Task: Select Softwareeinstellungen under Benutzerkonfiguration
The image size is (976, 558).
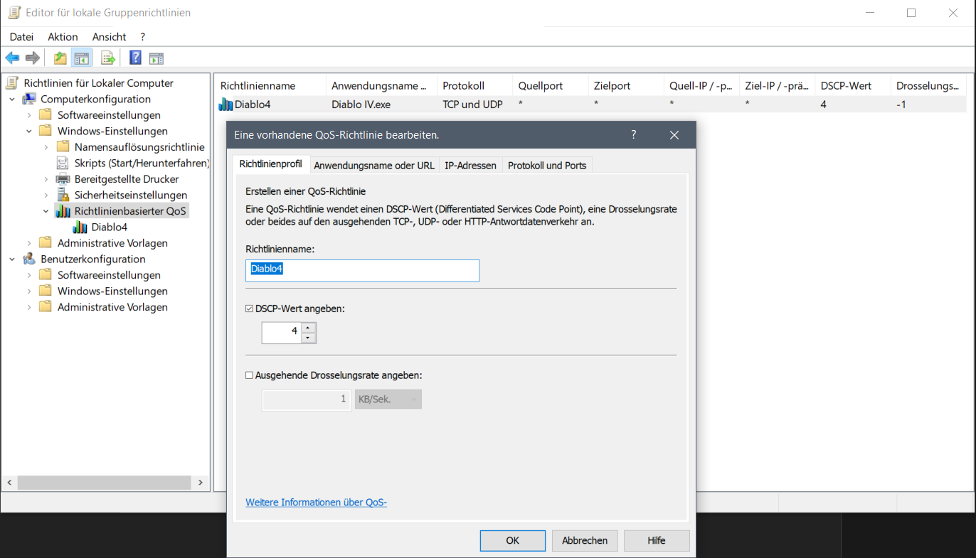Action: pos(109,275)
